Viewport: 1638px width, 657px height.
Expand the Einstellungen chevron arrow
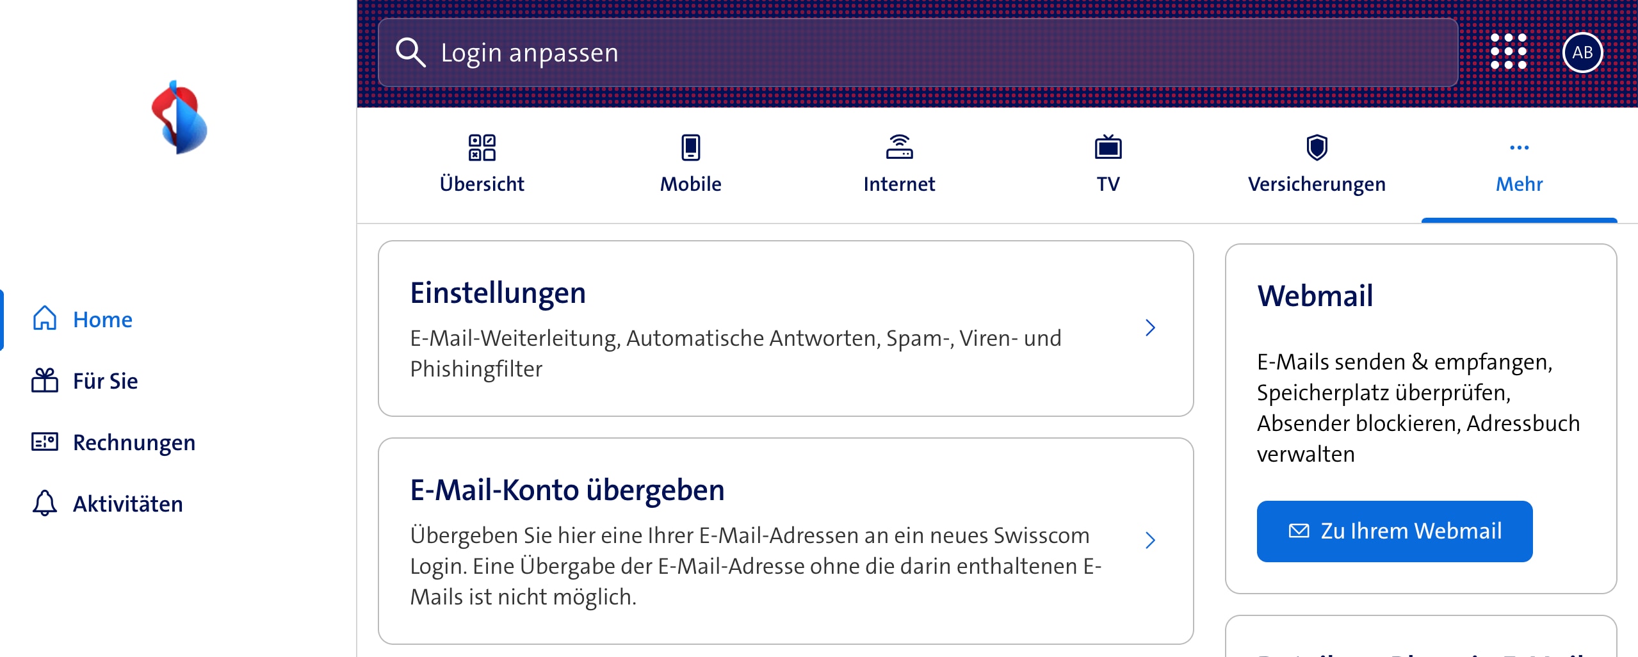[x=1150, y=328]
